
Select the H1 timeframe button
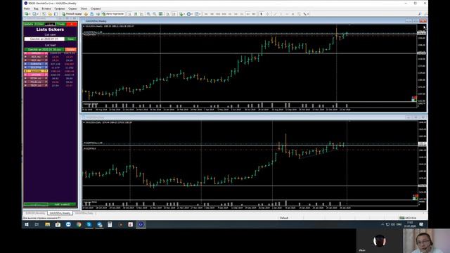coord(230,14)
